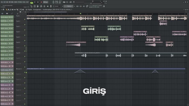
Task: Open the EDIT menu
Action: coord(5,2)
